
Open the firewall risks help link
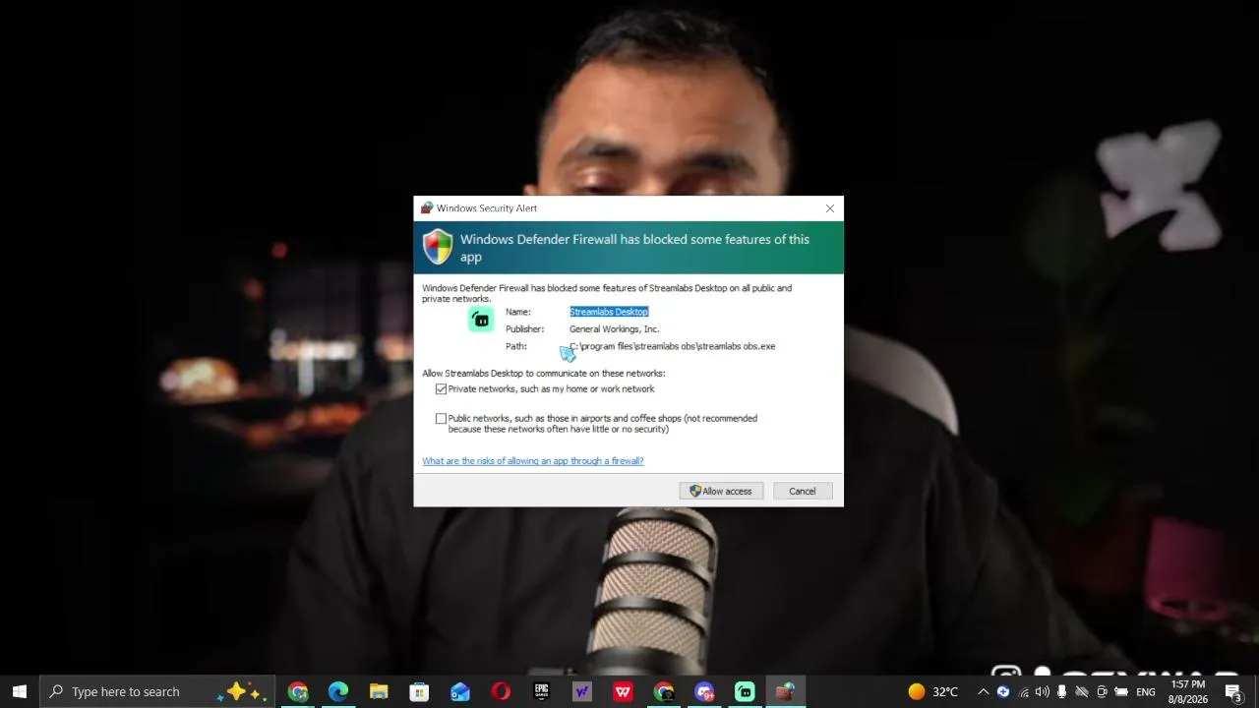click(x=533, y=461)
